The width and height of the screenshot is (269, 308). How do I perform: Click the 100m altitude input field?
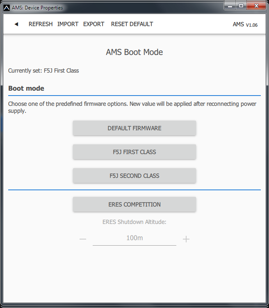(x=134, y=238)
